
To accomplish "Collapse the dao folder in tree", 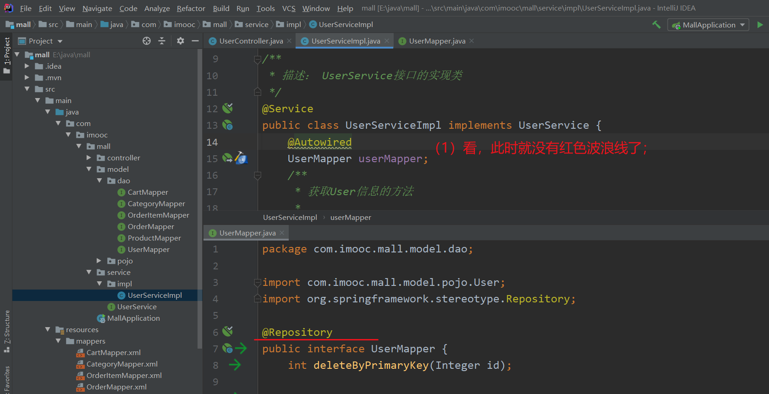I will point(99,181).
